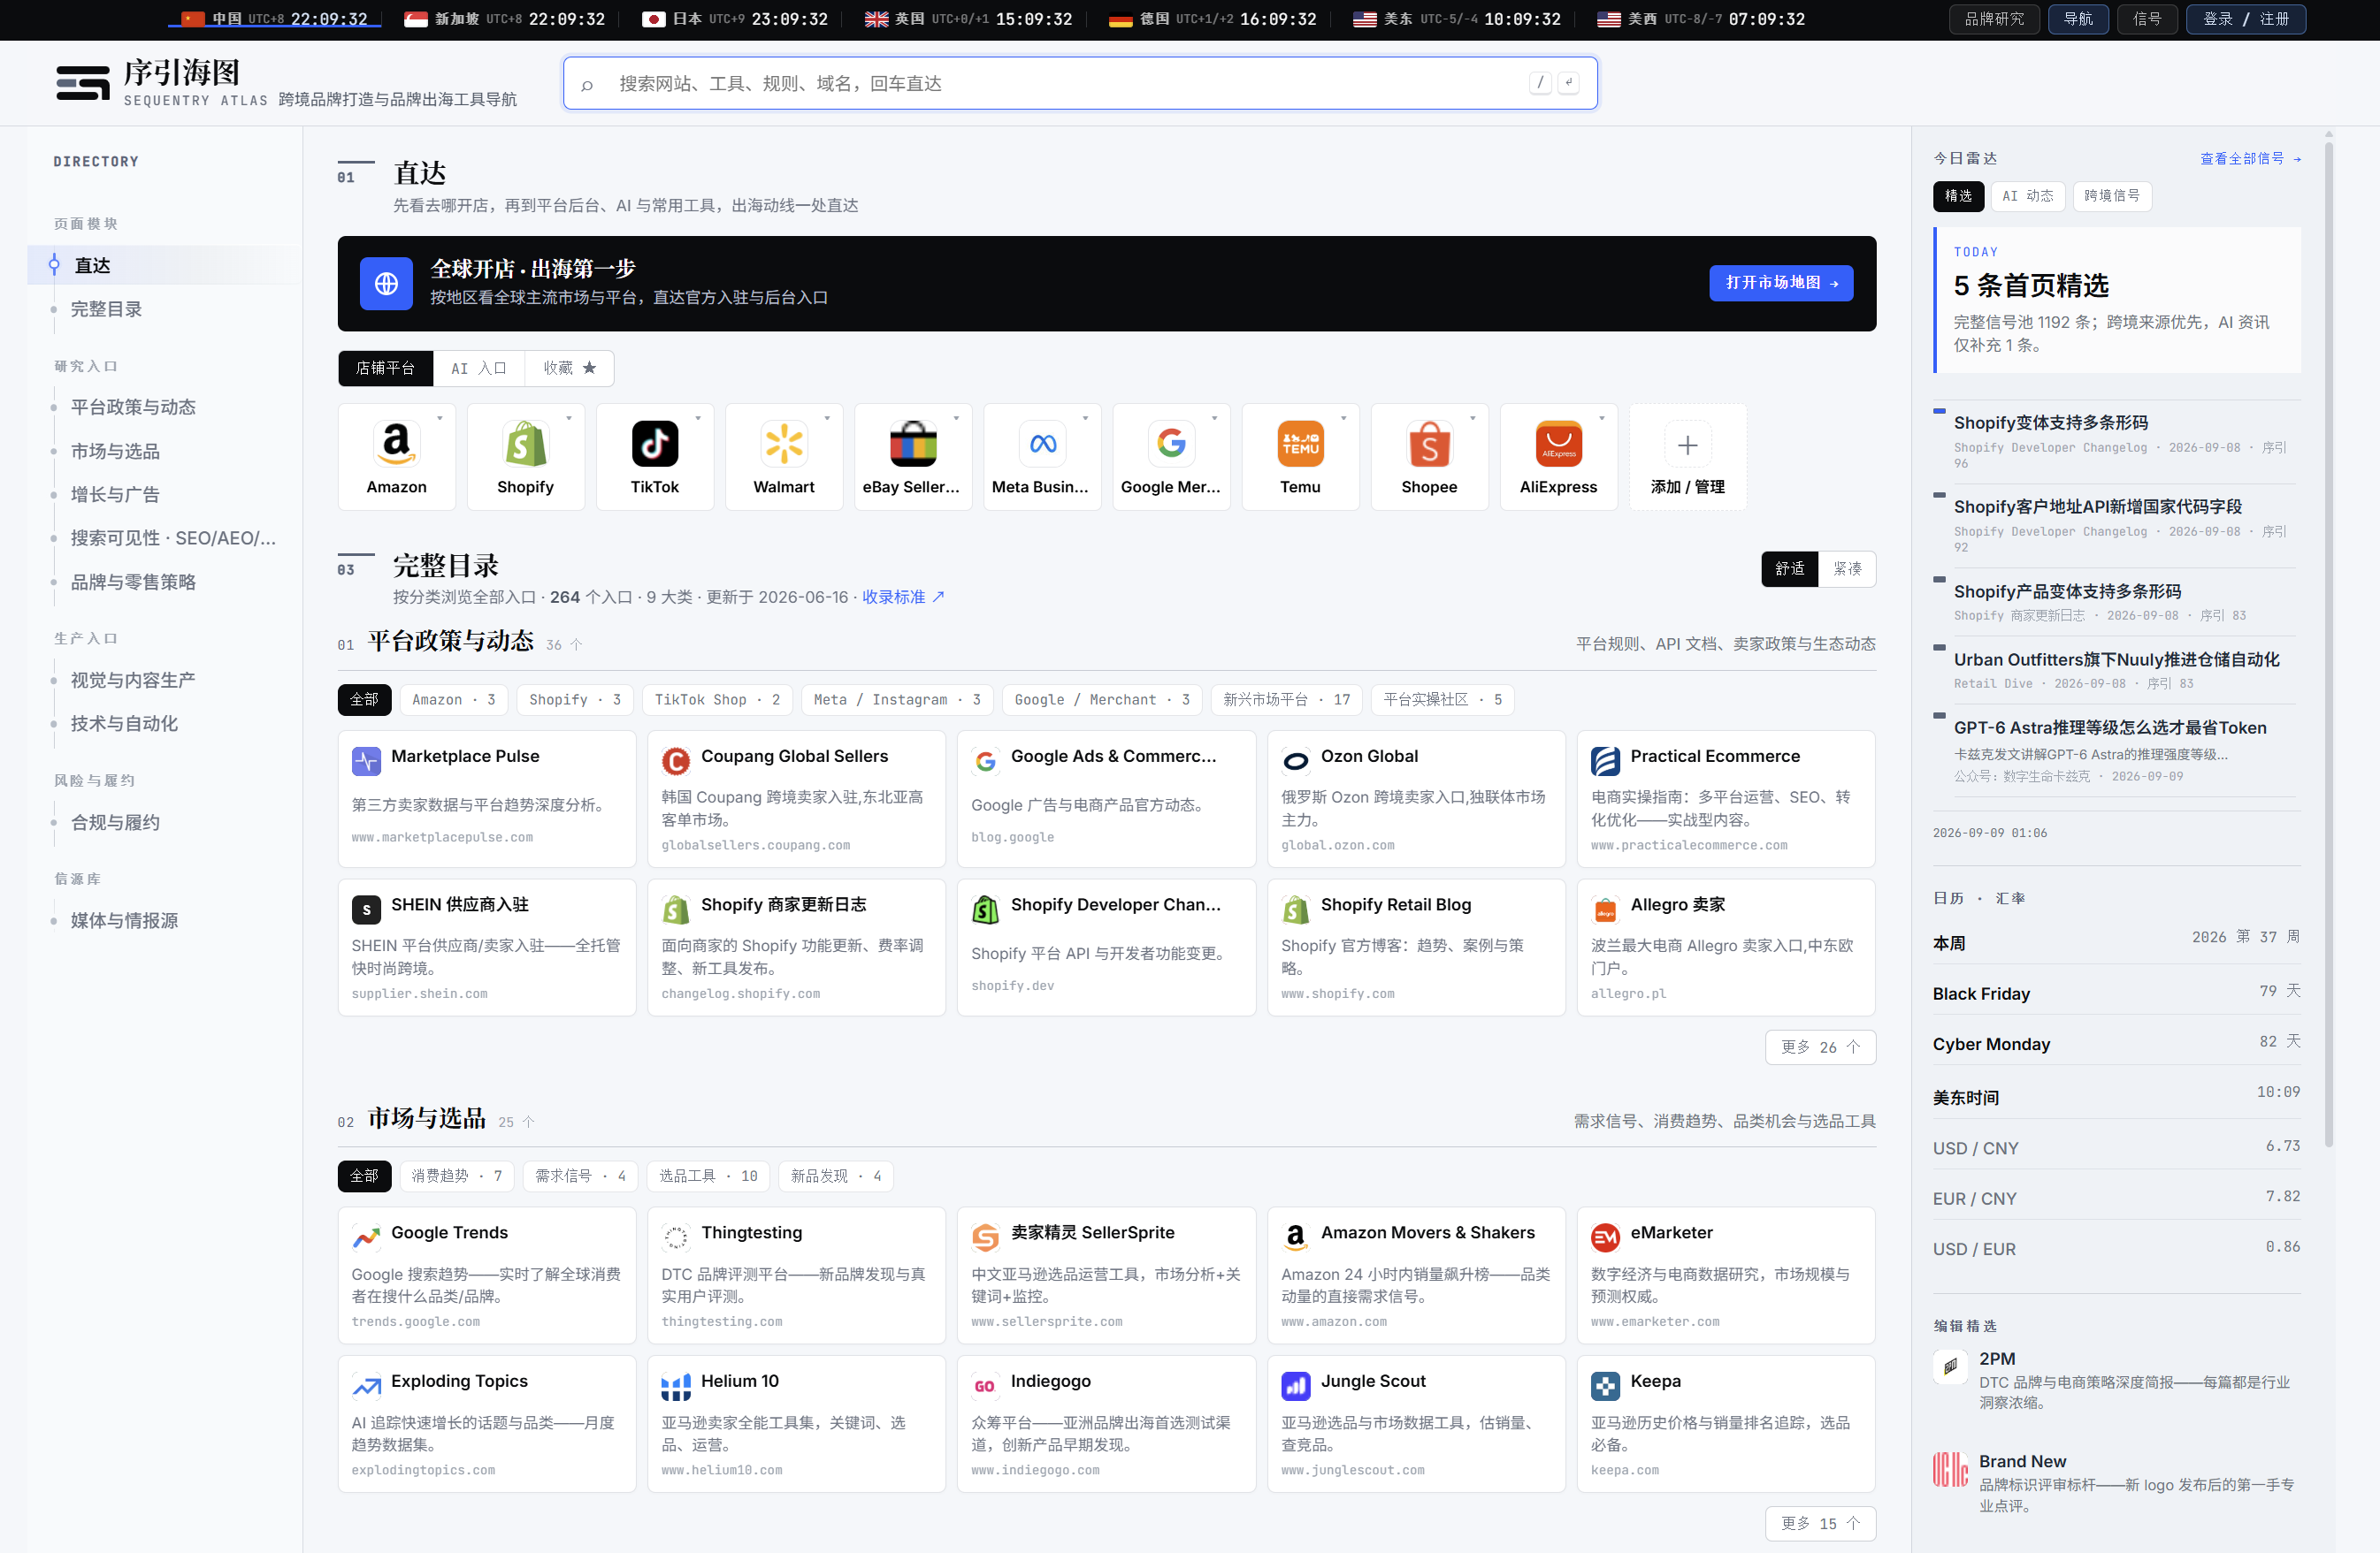Open the eBay Seller shortcut icon
The image size is (2380, 1553).
[x=913, y=444]
